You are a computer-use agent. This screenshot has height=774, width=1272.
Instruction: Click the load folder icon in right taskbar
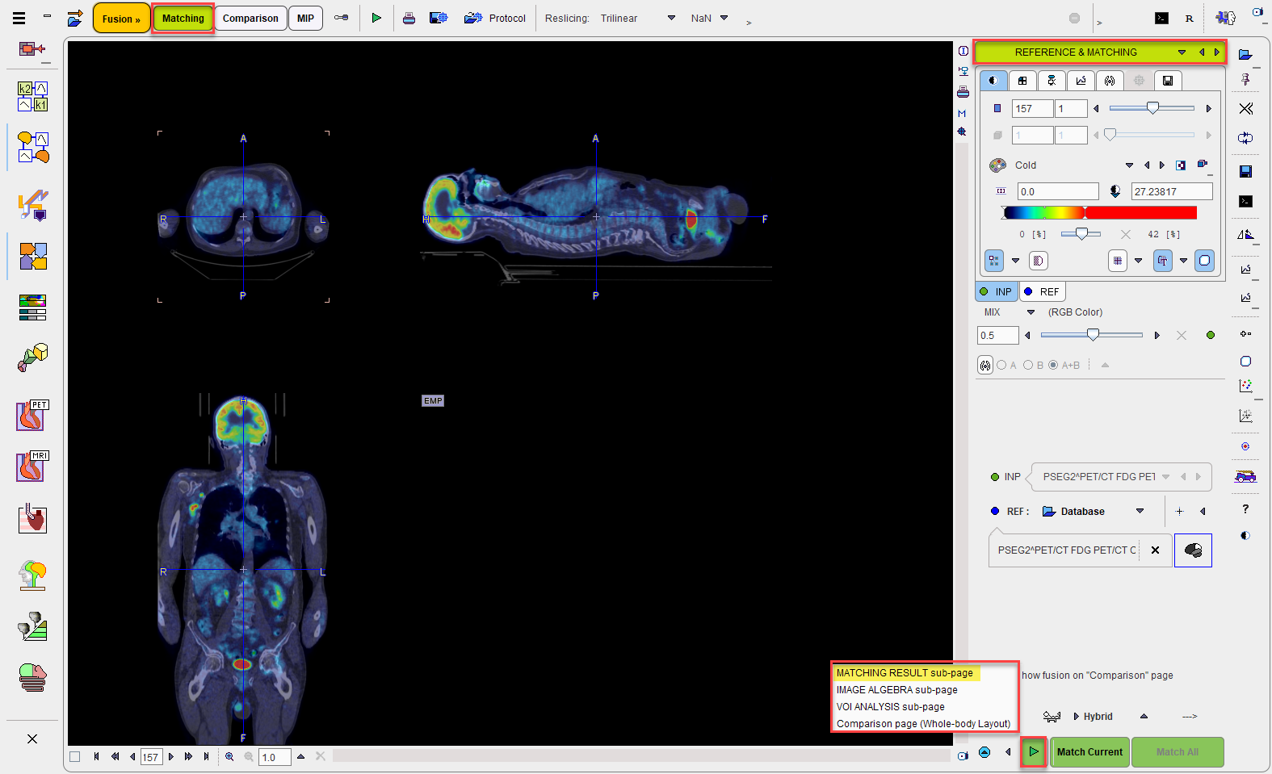[x=1245, y=54]
